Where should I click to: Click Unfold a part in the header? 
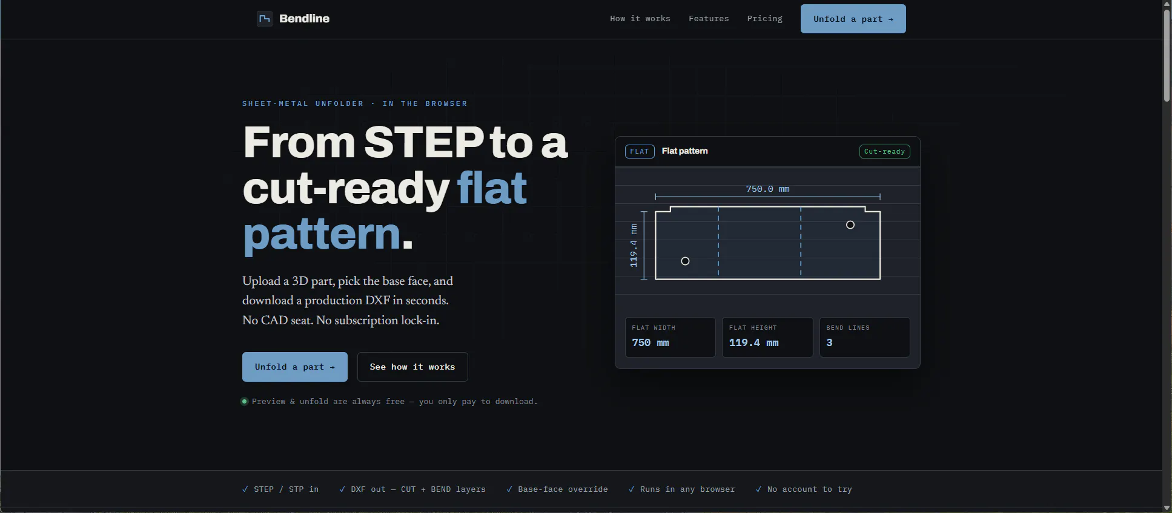click(x=853, y=19)
